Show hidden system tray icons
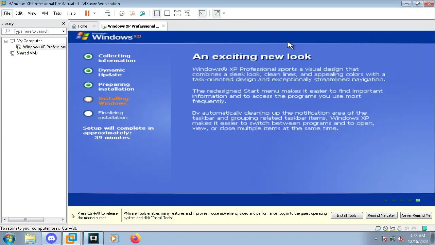435x245 pixels. (x=376, y=239)
